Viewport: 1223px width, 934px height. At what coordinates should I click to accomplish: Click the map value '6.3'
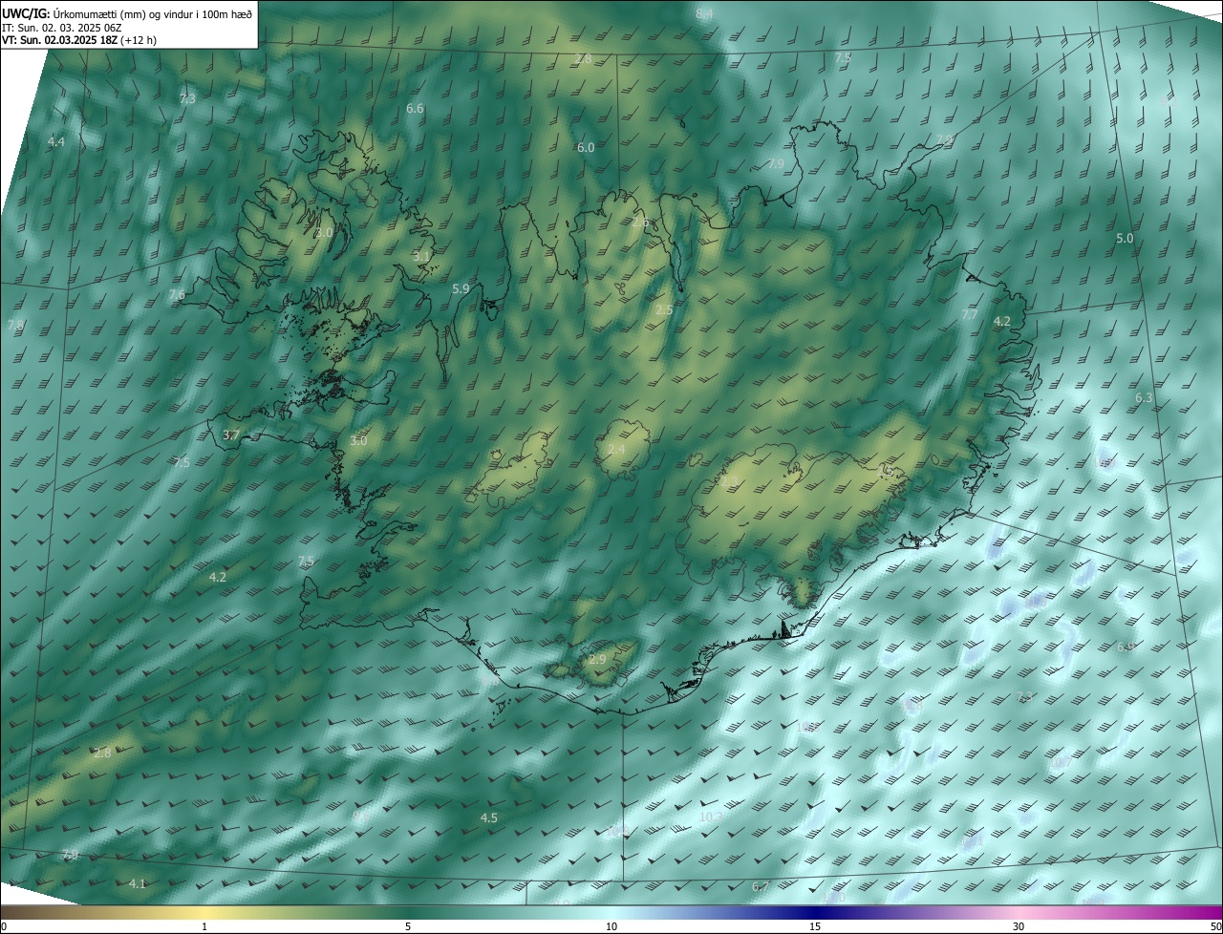pyautogui.click(x=1144, y=397)
